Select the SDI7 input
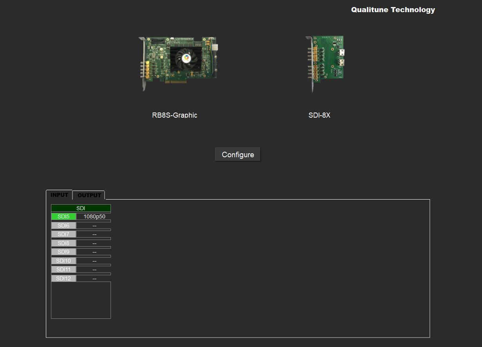The width and height of the screenshot is (482, 347). pyautogui.click(x=63, y=234)
